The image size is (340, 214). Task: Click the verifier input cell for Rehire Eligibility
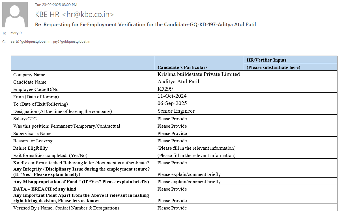pyautogui.click(x=290, y=148)
